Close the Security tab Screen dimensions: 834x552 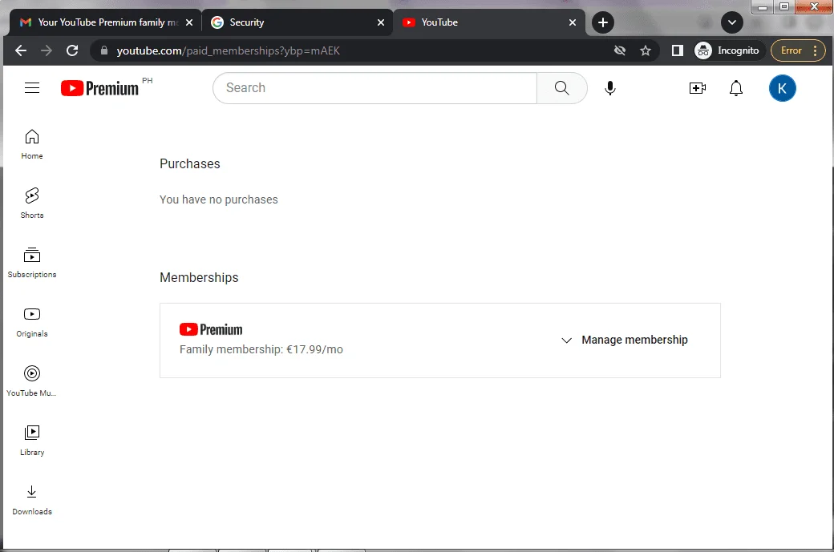pyautogui.click(x=381, y=22)
